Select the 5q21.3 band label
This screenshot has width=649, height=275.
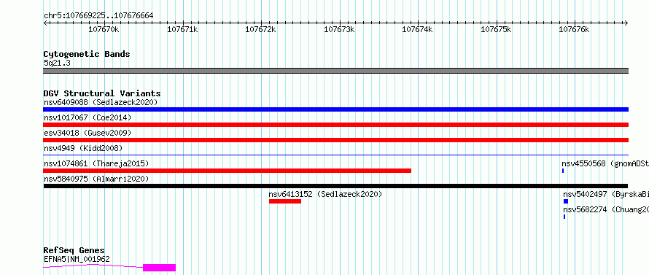point(57,63)
